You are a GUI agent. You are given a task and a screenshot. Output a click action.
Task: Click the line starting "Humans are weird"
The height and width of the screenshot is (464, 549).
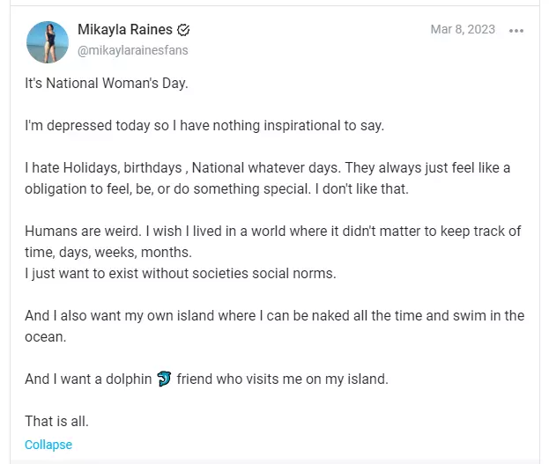pyautogui.click(x=273, y=232)
